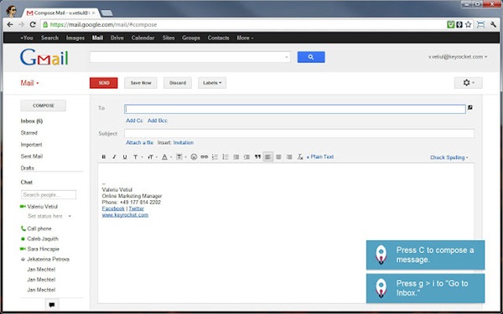The height and width of the screenshot is (314, 503).
Task: Apply quote formatting
Action: pos(257,157)
